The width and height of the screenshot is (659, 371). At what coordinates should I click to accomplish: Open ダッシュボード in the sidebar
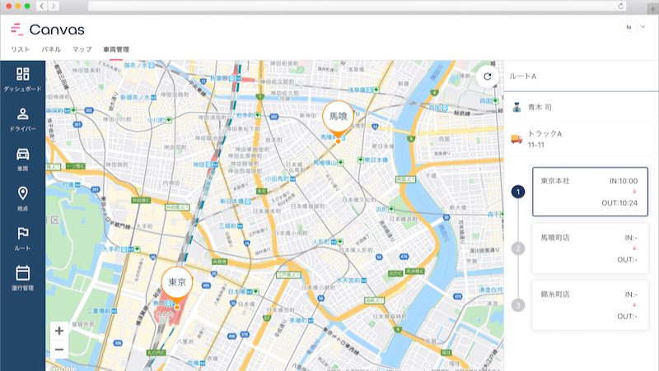(22, 79)
